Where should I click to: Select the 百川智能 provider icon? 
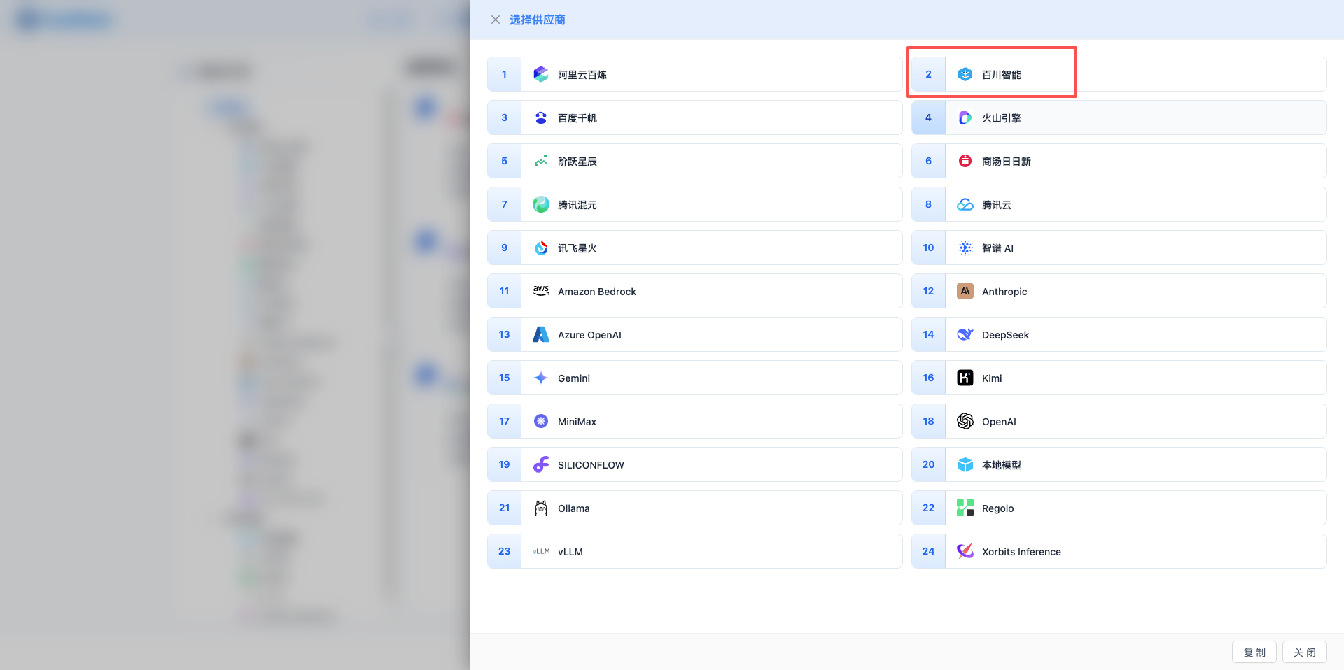[x=965, y=74]
